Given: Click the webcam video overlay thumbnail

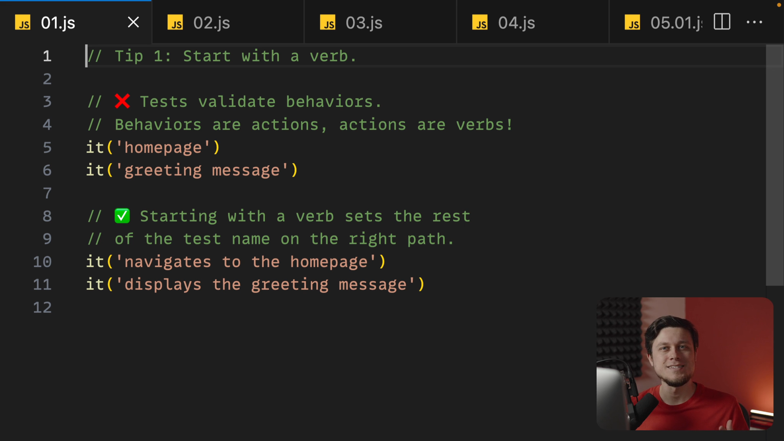Looking at the screenshot, I should 684,364.
